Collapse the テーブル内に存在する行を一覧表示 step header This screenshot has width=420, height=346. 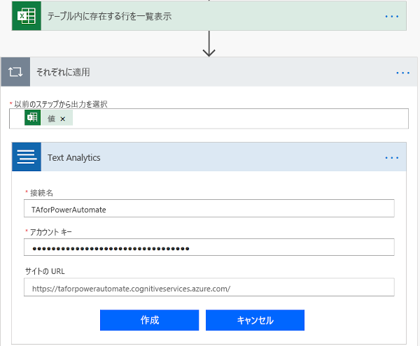(x=209, y=16)
